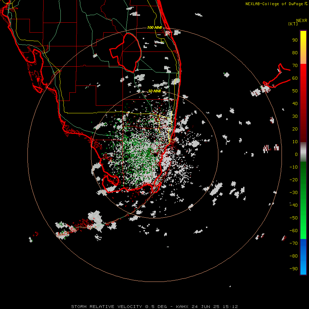The width and height of the screenshot is (309, 309).
Task: Click the -20 value on velocity scale
Action: tap(294, 180)
